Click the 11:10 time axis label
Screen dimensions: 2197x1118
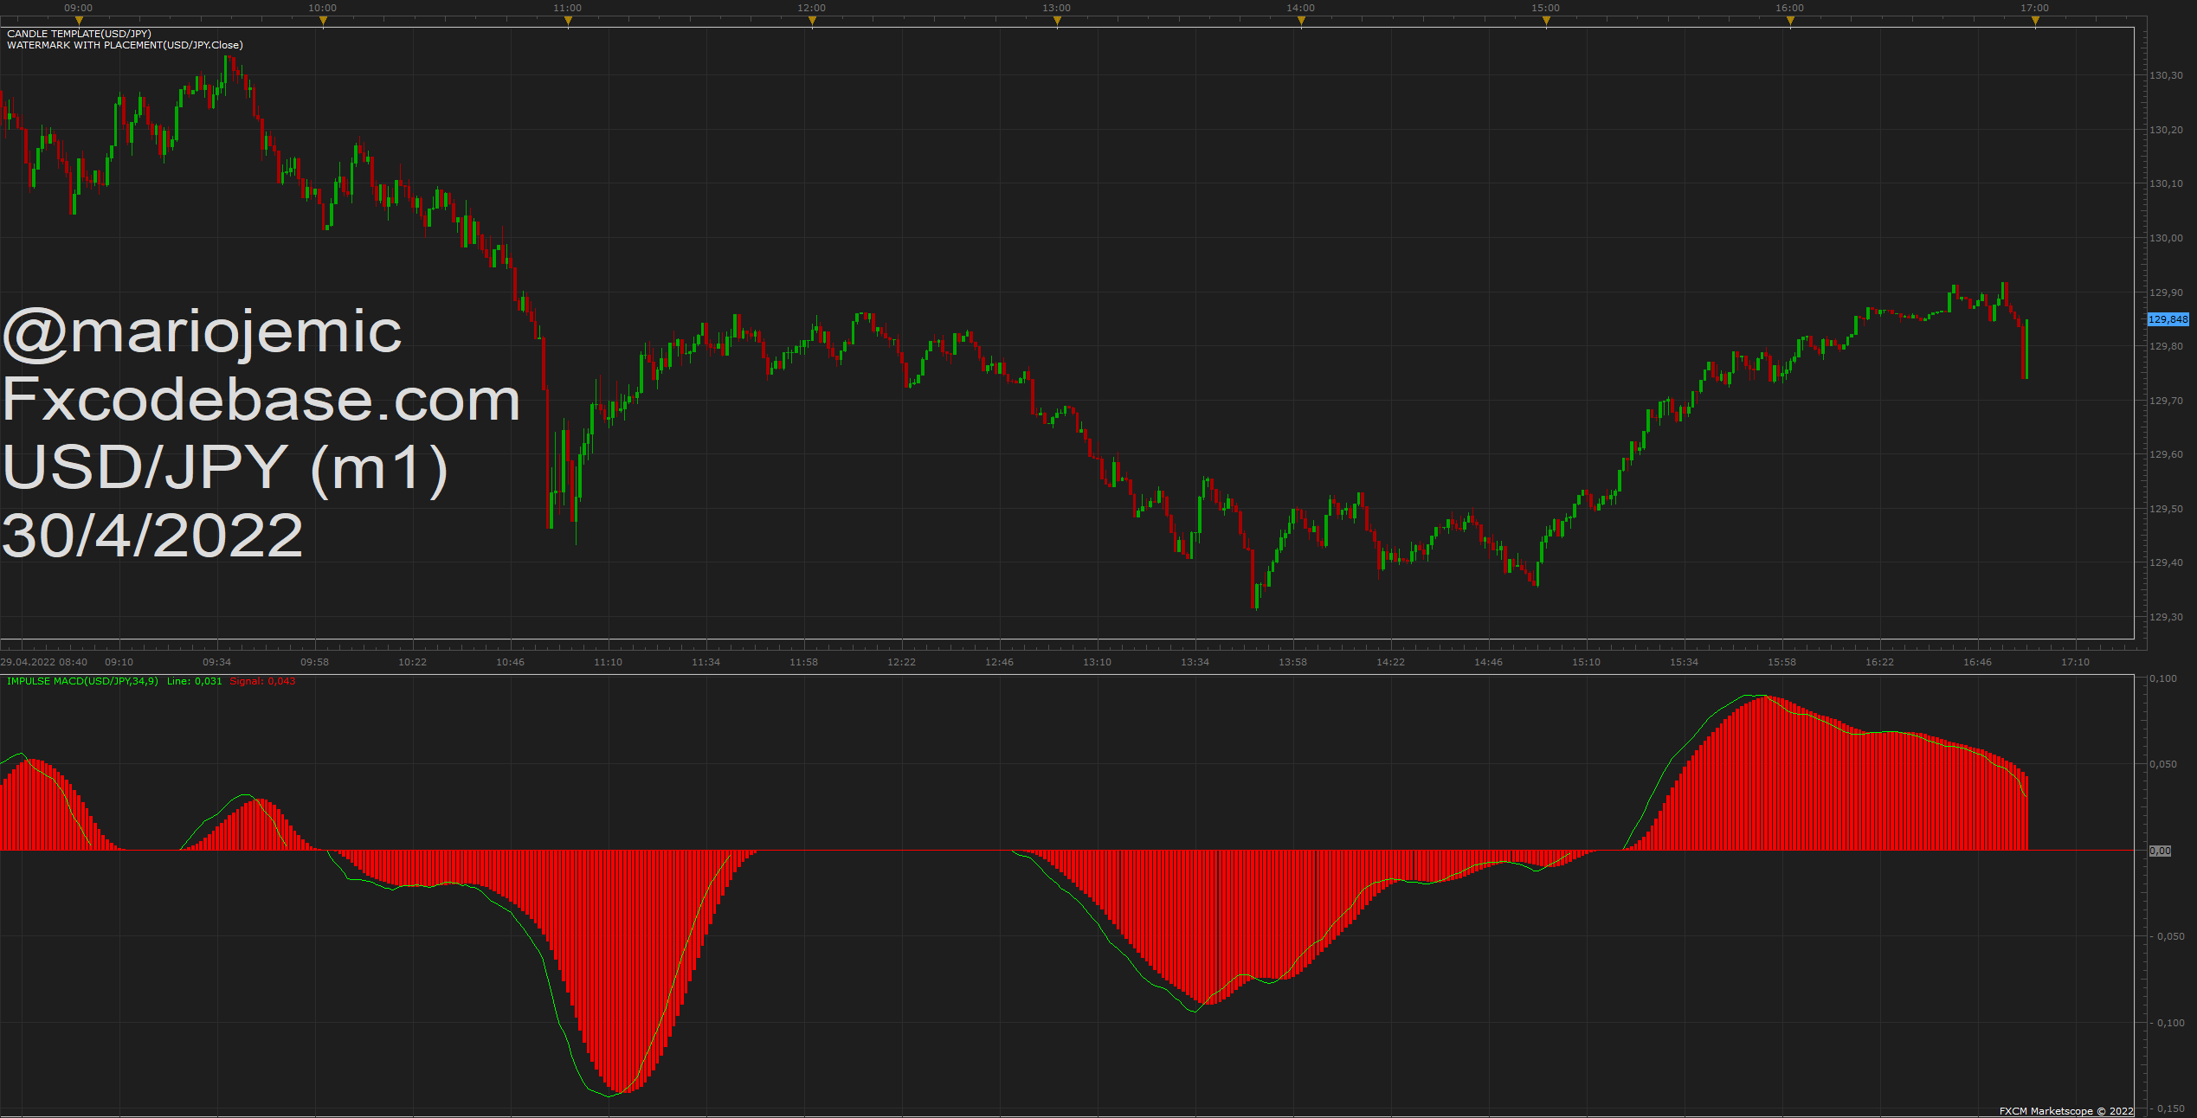[x=609, y=662]
